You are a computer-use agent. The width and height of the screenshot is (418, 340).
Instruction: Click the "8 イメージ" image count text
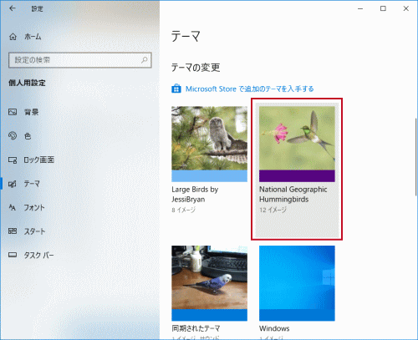tap(184, 210)
